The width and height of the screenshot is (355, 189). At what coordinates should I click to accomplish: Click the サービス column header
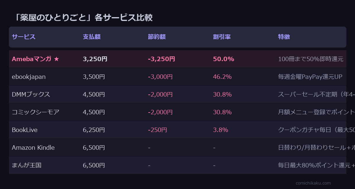pos(24,37)
